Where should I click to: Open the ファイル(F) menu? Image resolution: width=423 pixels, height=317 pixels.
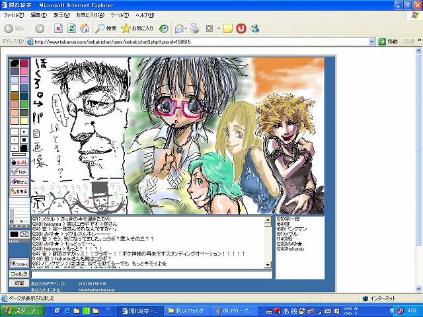13,15
